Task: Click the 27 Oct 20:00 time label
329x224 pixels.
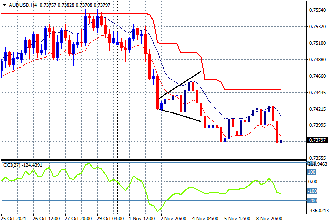Action: [78, 219]
